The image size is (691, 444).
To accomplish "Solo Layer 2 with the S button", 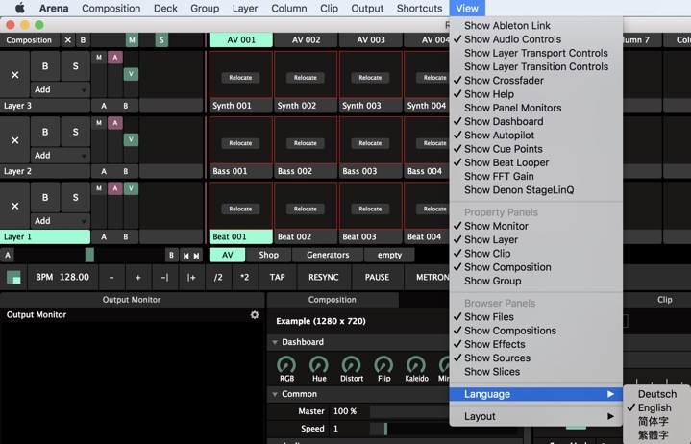I will (75, 132).
